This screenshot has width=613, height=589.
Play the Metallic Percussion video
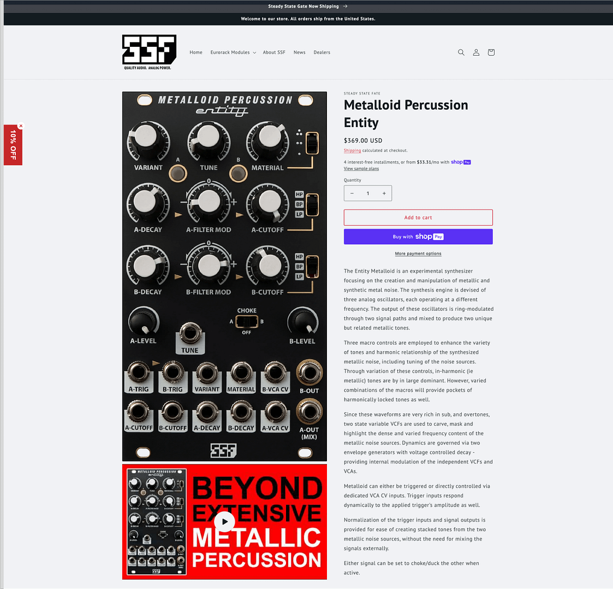pos(224,522)
